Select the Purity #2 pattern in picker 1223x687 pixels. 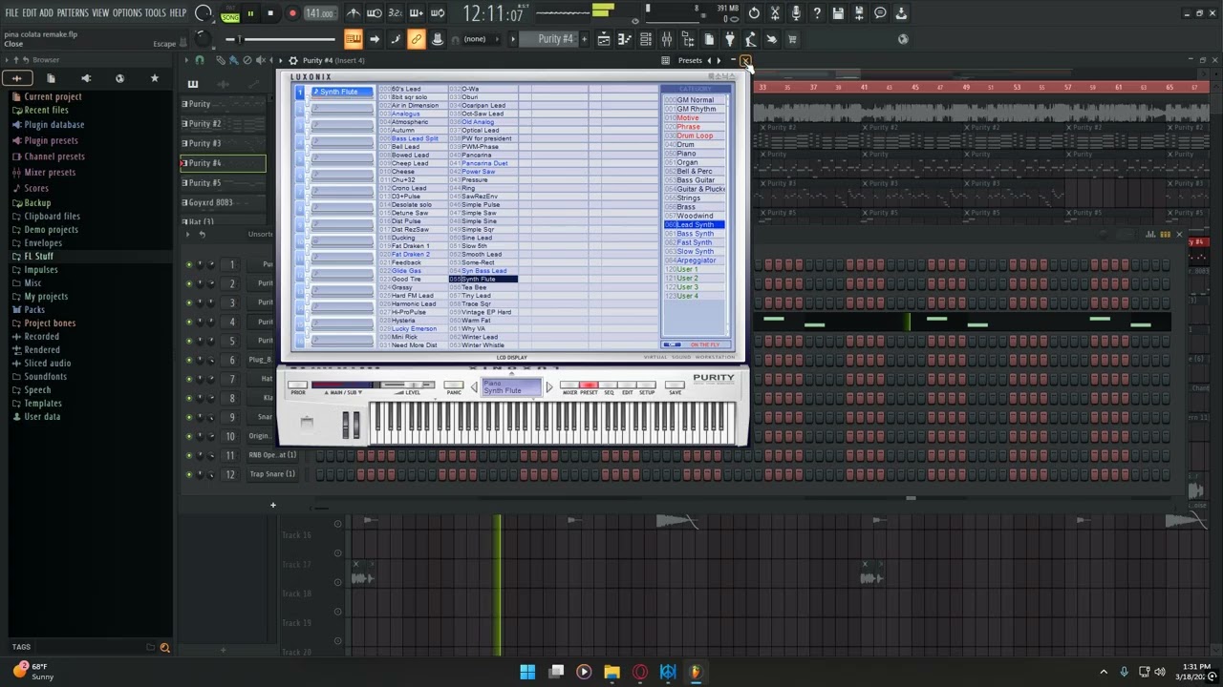click(x=224, y=123)
